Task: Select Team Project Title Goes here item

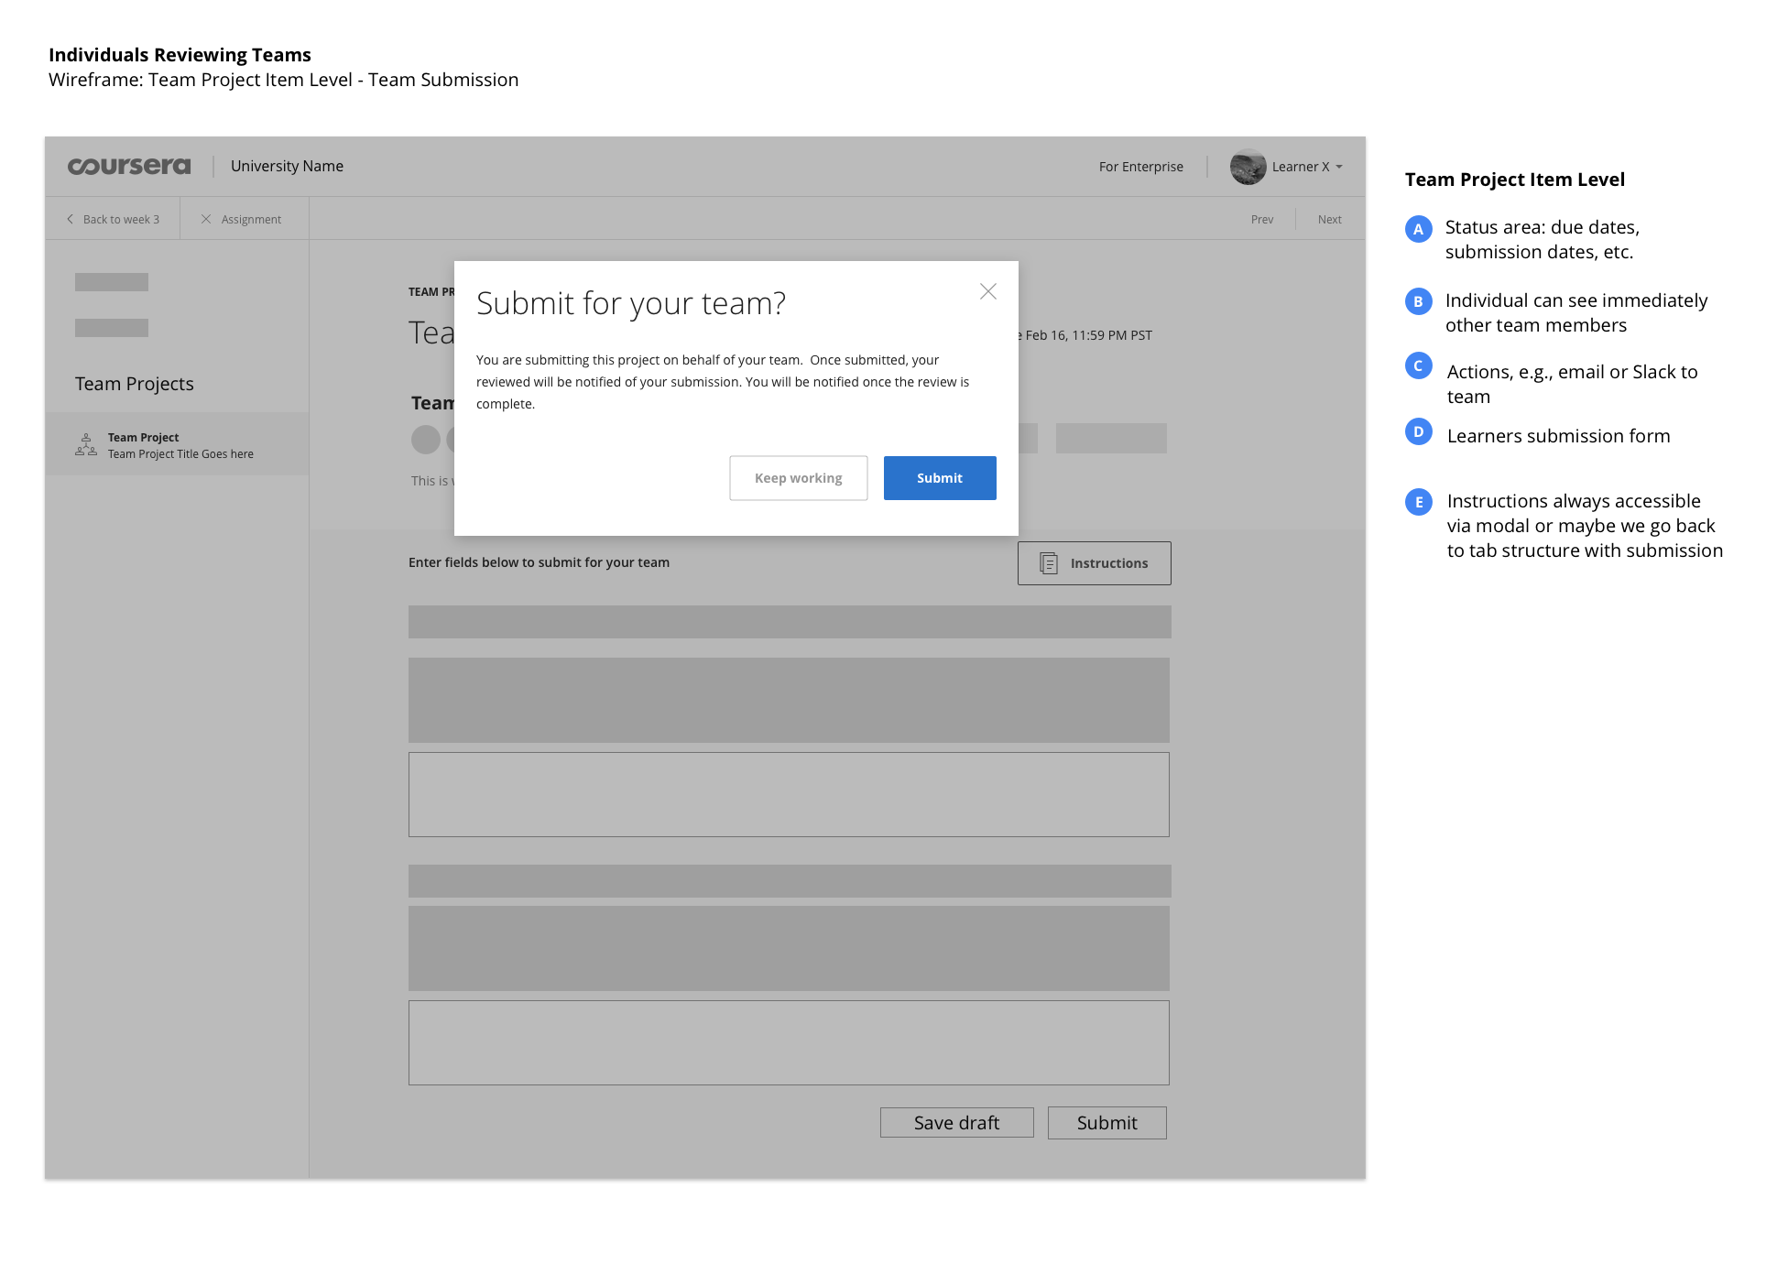Action: (x=177, y=445)
